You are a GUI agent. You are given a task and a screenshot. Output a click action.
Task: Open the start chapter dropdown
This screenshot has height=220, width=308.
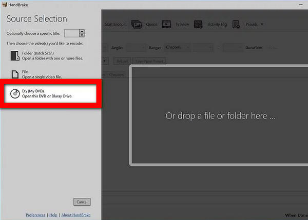203,48
